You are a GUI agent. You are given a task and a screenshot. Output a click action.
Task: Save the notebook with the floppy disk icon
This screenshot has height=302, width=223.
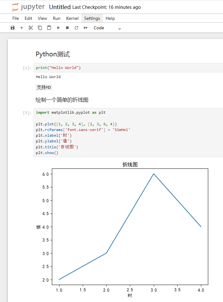point(13,28)
